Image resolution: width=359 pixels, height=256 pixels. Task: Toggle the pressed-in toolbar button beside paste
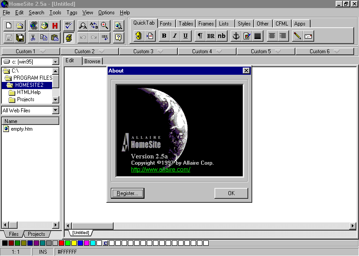click(x=69, y=38)
